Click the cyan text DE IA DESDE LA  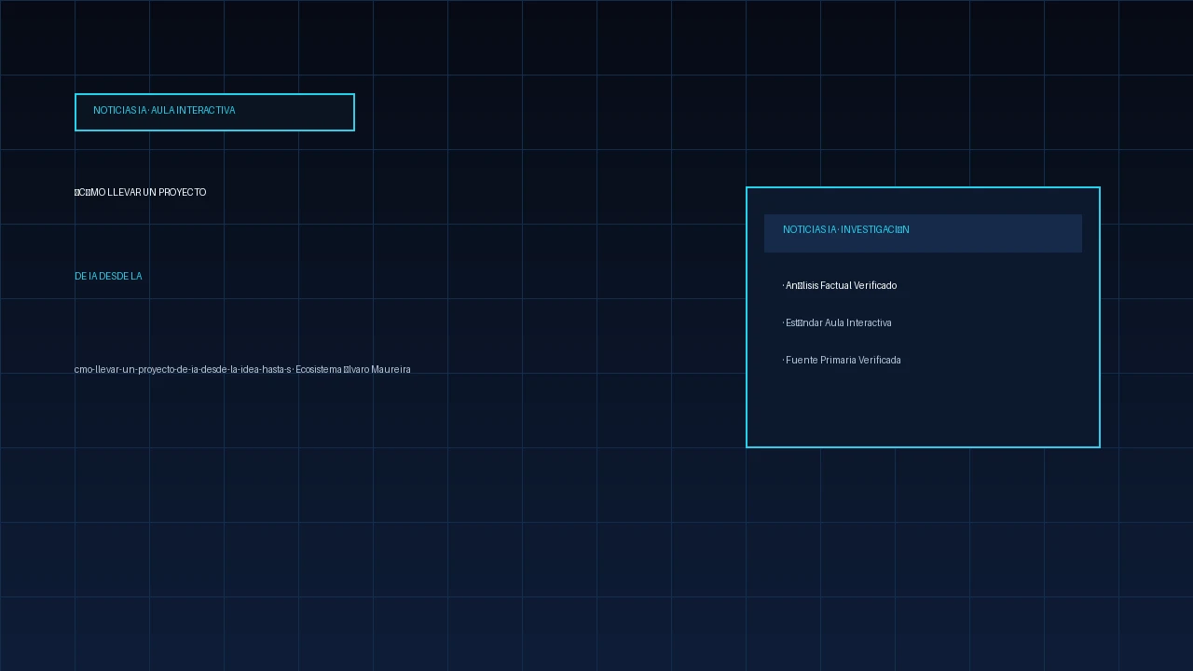(108, 276)
